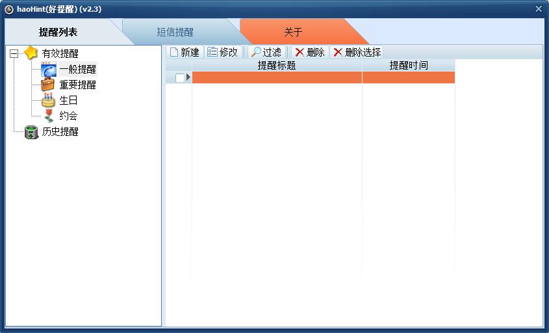Click the rose icon for 约会
This screenshot has width=549, height=333.
[x=49, y=116]
